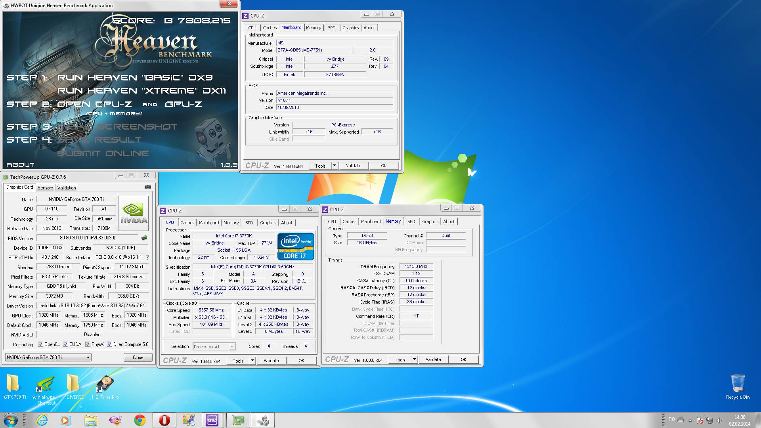761x428 pixels.
Task: Click the NVIDIA logo in GPU-Z
Action: 134,213
